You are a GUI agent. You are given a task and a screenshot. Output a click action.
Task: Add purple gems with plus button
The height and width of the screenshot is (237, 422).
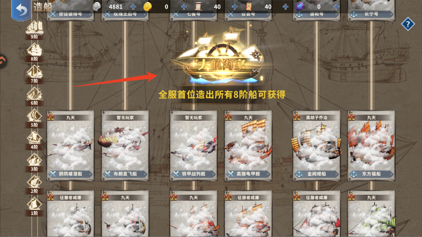point(336,7)
